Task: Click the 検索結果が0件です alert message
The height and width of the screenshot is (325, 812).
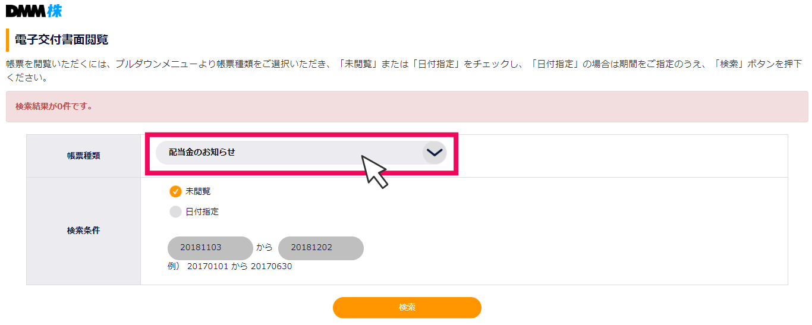Action: tap(54, 107)
